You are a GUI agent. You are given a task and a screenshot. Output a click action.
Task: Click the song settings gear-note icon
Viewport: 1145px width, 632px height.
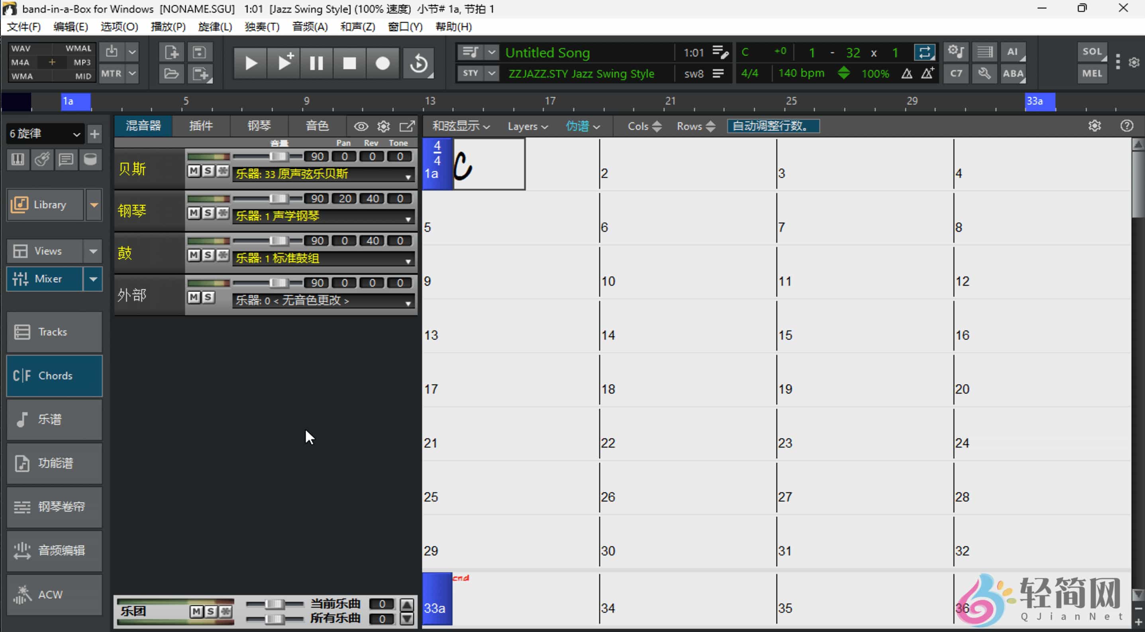pyautogui.click(x=956, y=51)
